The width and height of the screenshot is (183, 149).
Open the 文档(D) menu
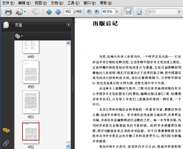tap(57, 3)
